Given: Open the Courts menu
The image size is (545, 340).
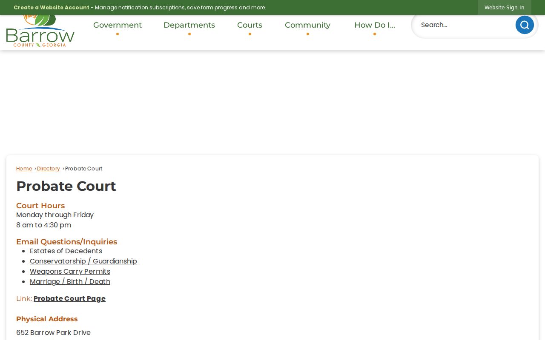Looking at the screenshot, I should click(x=250, y=25).
